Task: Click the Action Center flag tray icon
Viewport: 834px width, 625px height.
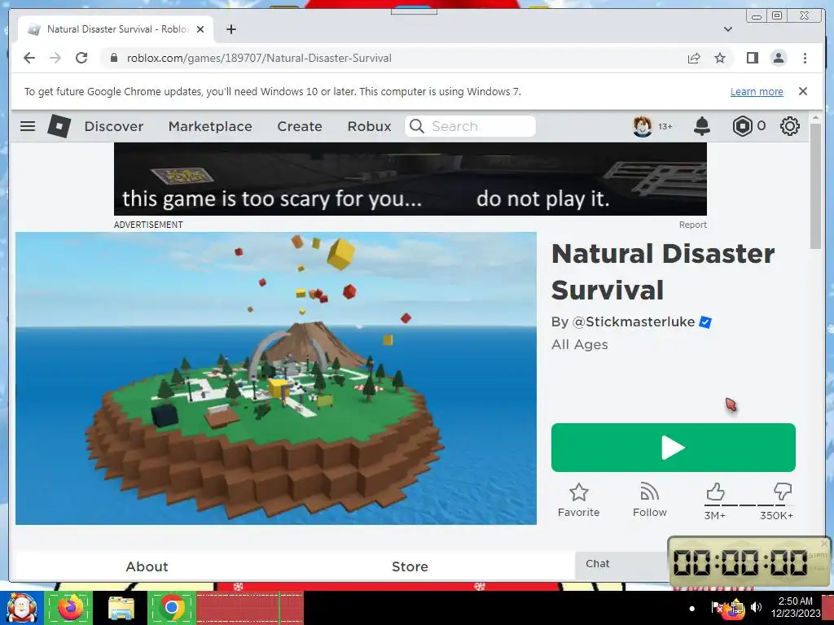Action: (x=717, y=606)
